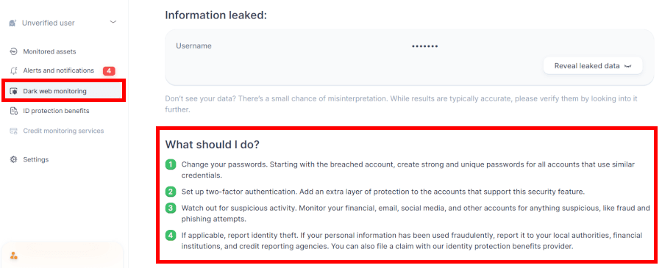Click the orange person icon at sidebar bottom
662x268 pixels.
coord(13,256)
